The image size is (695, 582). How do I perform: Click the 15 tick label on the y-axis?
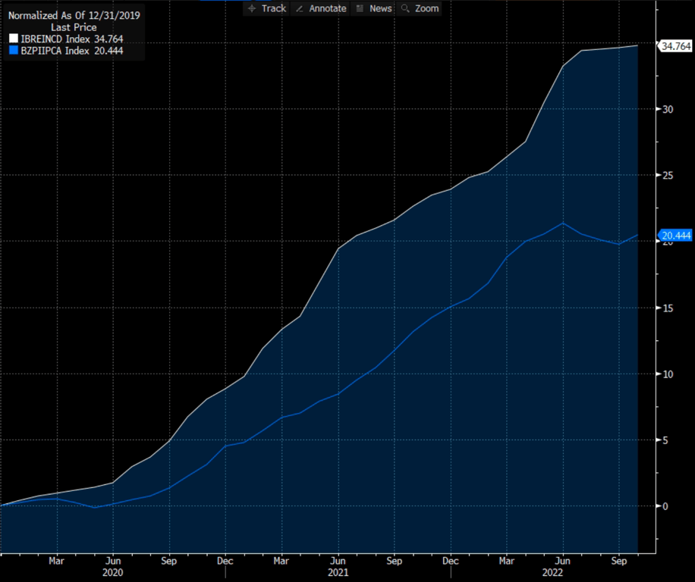click(668, 308)
